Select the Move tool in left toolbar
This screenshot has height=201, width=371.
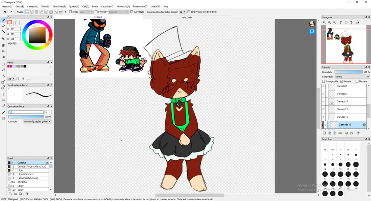click(x=3, y=38)
